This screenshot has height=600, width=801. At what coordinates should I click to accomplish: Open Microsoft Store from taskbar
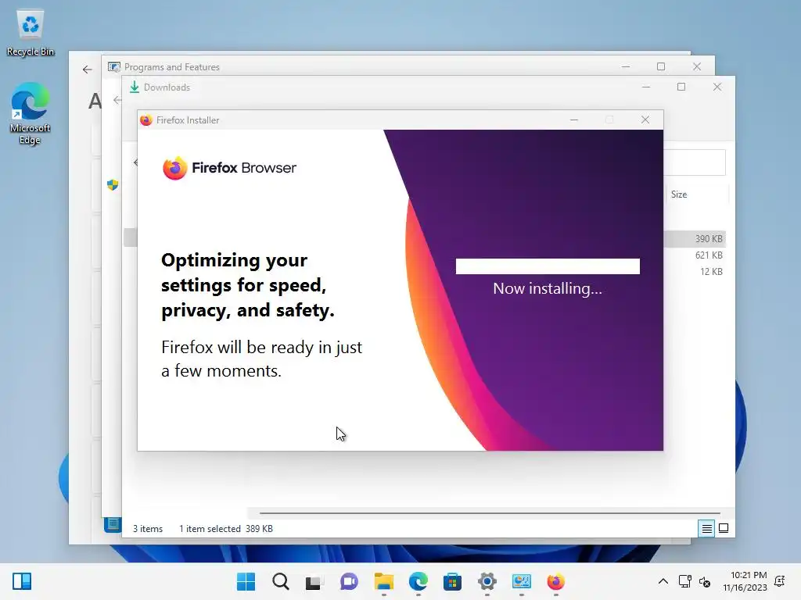[453, 581]
